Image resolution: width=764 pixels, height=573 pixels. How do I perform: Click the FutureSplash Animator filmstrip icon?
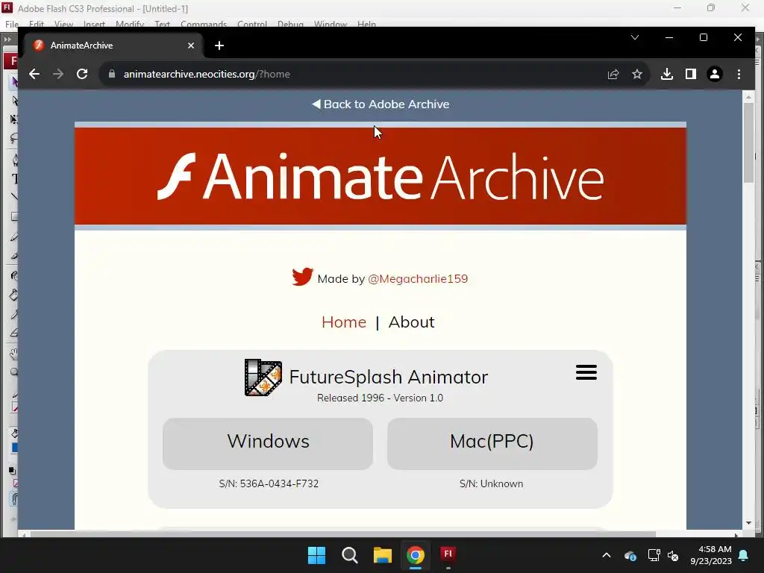(263, 378)
